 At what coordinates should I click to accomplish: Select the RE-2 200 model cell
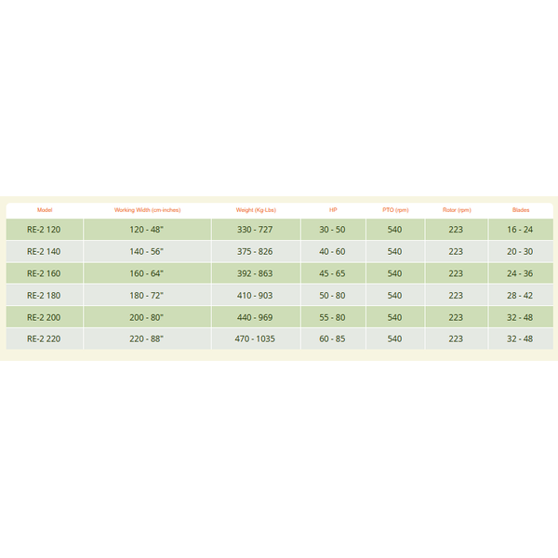point(45,317)
